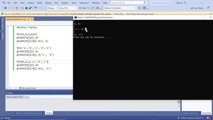213x120 pixels.
Task: Click the Undo arrow icon
Action: (36, 8)
